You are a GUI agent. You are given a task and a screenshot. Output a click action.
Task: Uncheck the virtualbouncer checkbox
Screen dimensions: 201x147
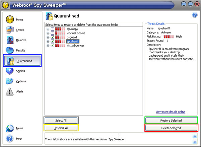tap(53, 45)
